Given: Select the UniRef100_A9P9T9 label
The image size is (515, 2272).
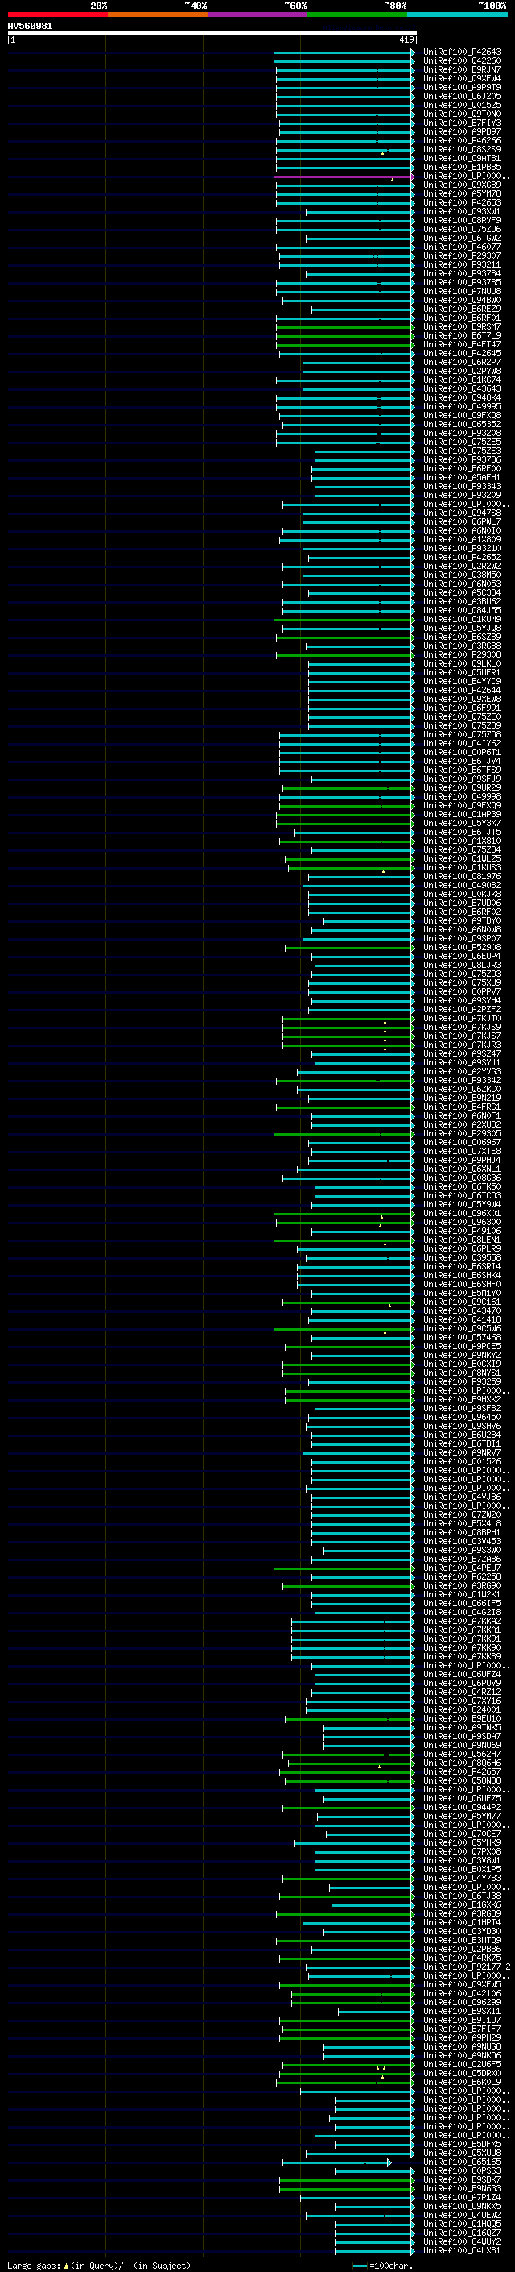Looking at the screenshot, I should tap(461, 87).
